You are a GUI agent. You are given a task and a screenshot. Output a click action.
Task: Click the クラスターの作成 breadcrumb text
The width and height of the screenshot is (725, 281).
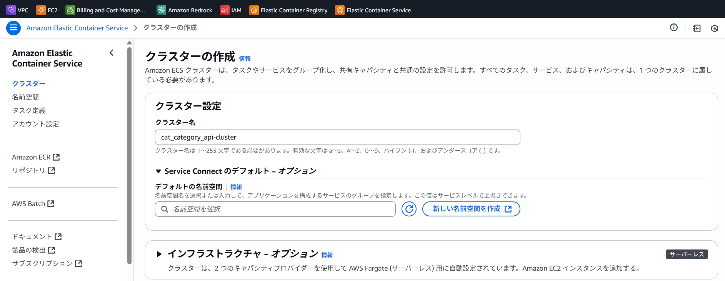[170, 28]
